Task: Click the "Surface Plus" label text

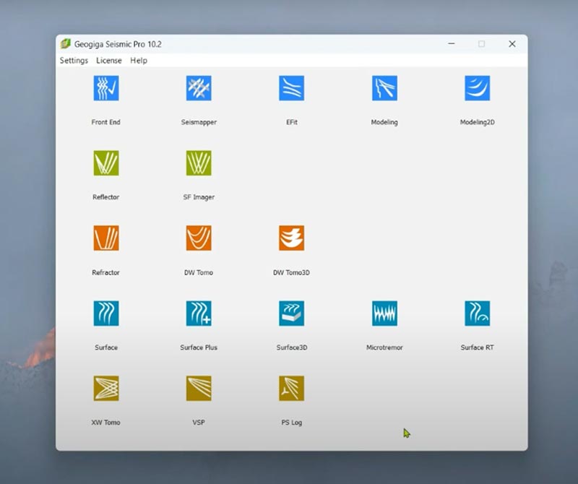Action: (x=199, y=347)
